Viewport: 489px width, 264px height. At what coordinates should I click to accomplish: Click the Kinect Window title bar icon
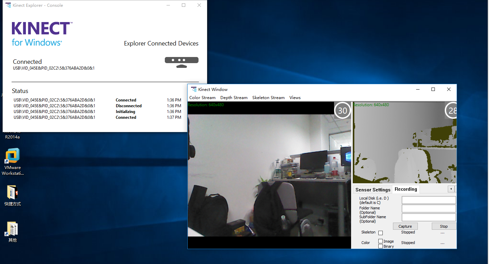(x=194, y=89)
